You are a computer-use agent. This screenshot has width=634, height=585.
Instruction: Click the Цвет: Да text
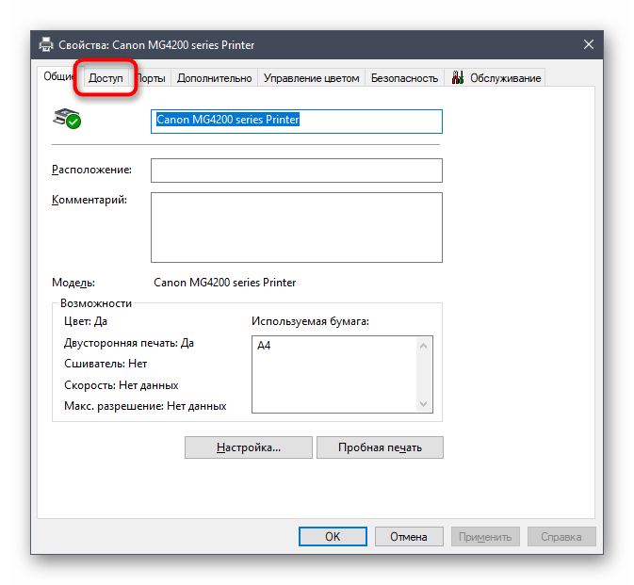(x=86, y=321)
